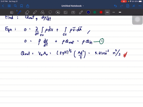Bookmark this page
This screenshot has height=107, width=143.
tap(21, 6)
